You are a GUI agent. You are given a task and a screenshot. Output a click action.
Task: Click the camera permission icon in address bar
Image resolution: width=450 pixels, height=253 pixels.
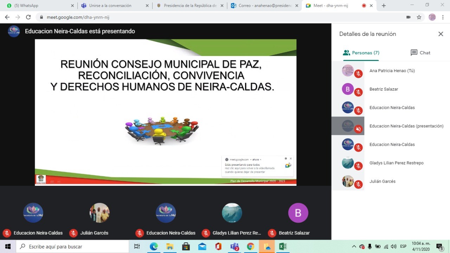408,17
